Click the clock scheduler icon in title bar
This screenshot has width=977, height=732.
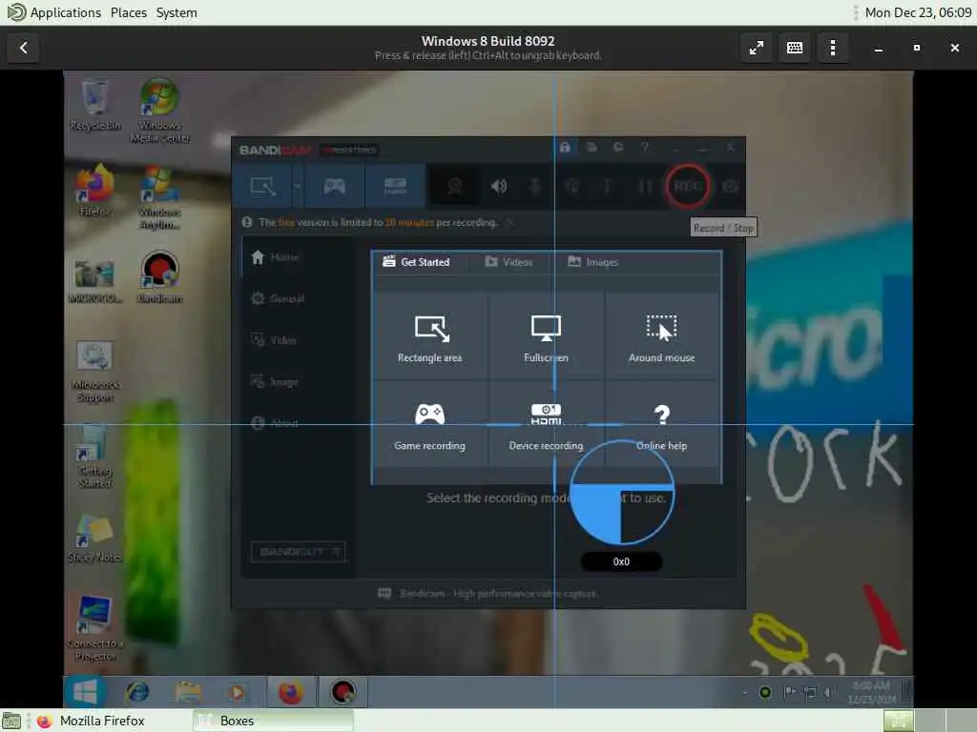pyautogui.click(x=618, y=148)
